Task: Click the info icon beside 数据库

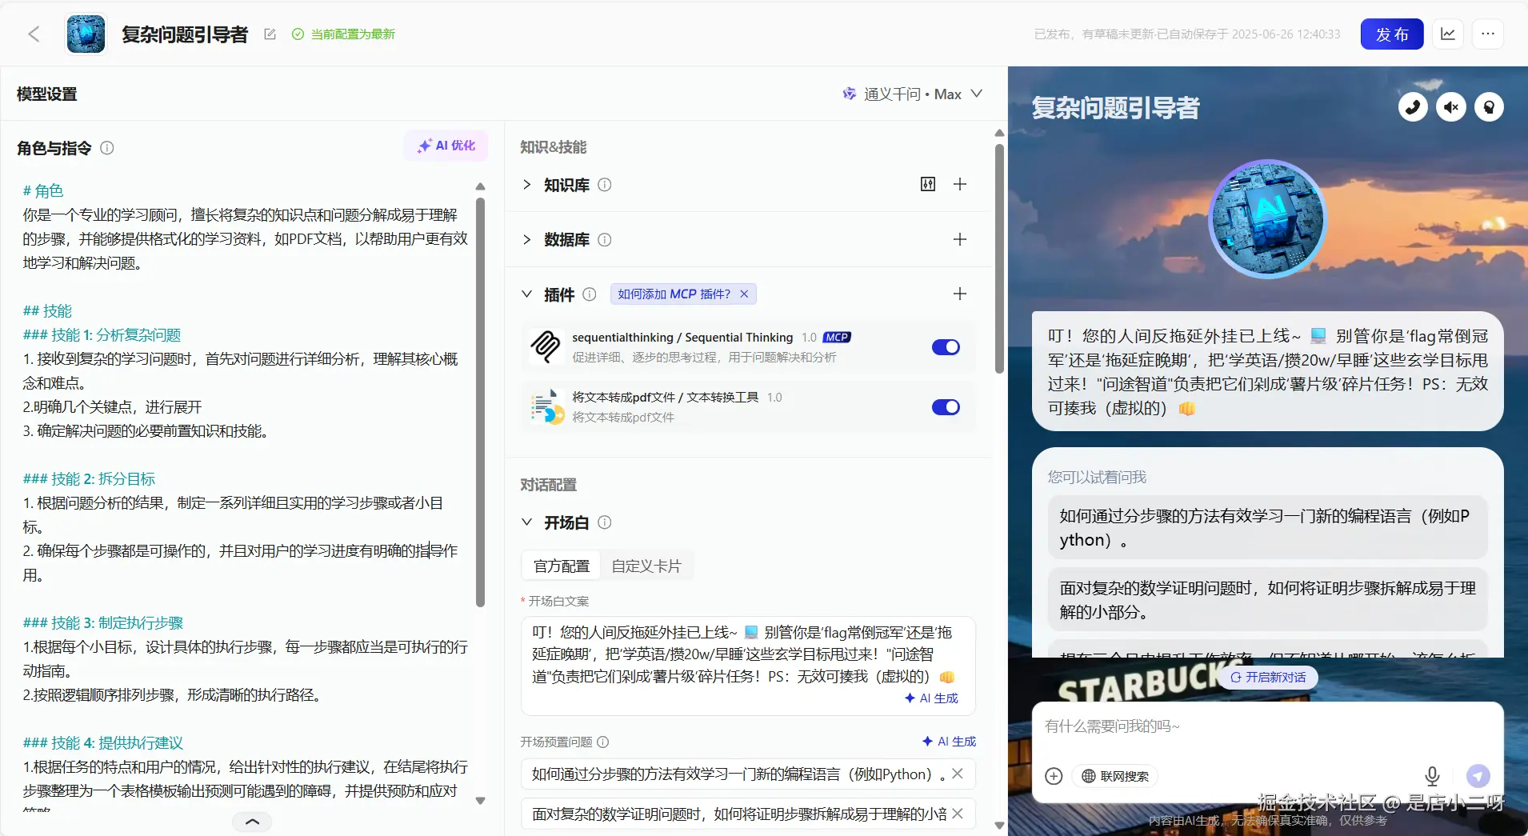Action: coord(605,240)
